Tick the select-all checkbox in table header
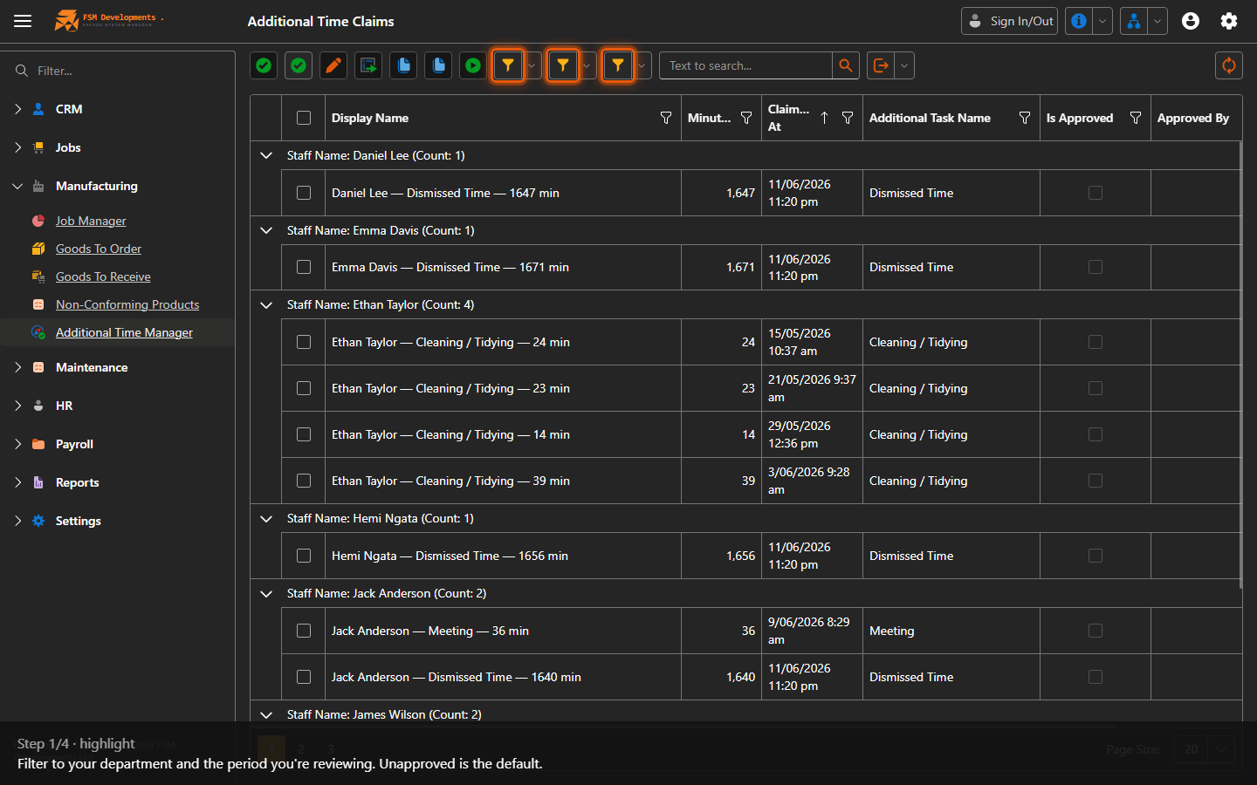The width and height of the screenshot is (1257, 785). pyautogui.click(x=304, y=118)
